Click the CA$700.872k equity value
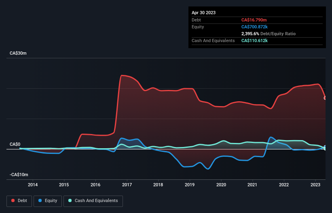 (254, 27)
